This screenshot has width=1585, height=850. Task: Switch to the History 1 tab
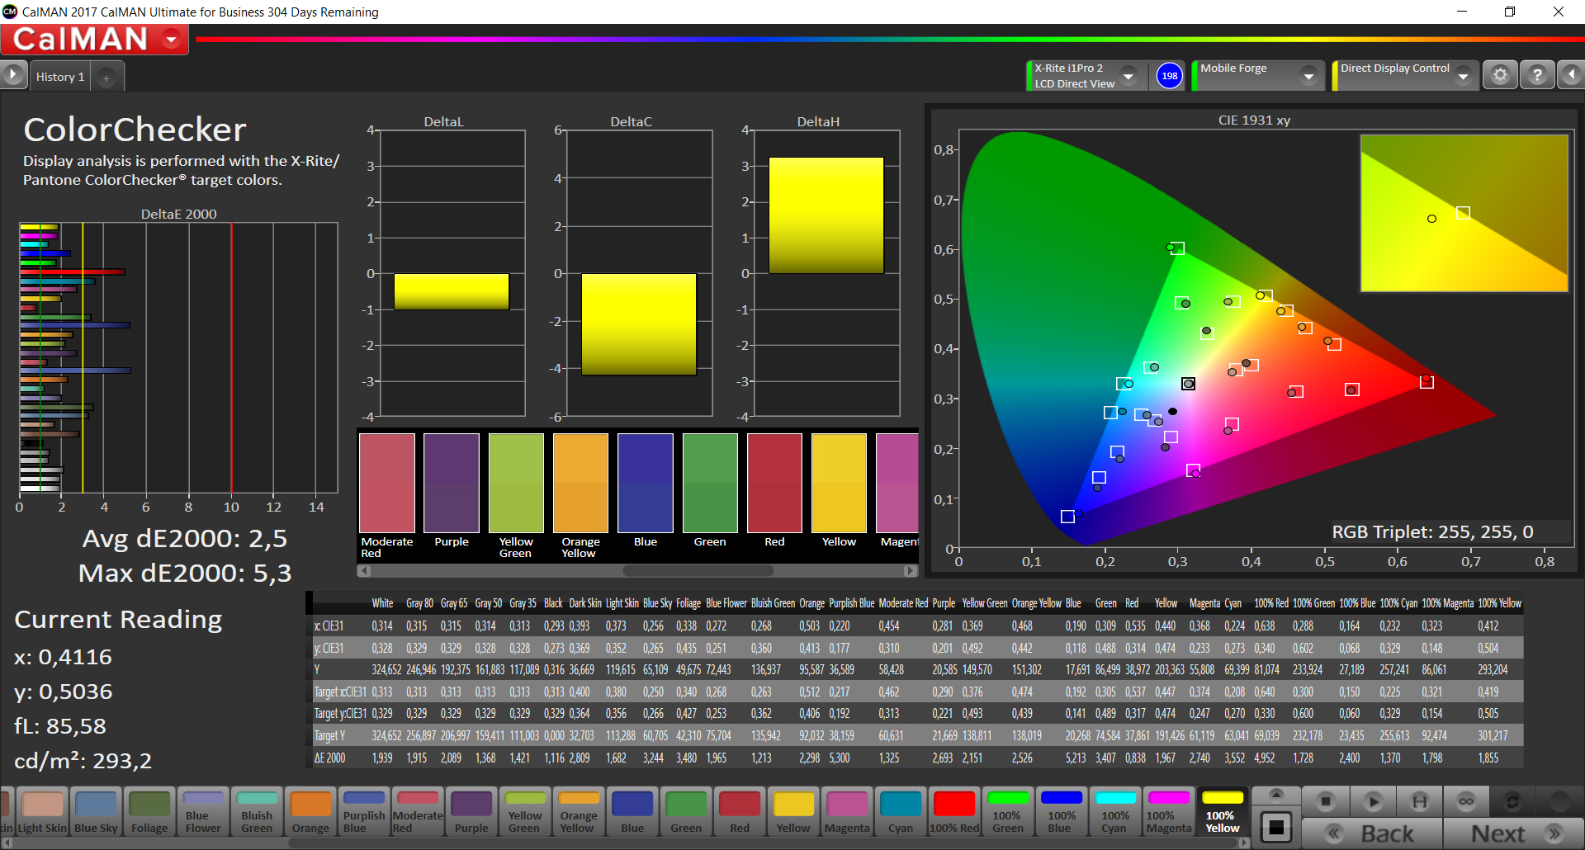coord(60,77)
